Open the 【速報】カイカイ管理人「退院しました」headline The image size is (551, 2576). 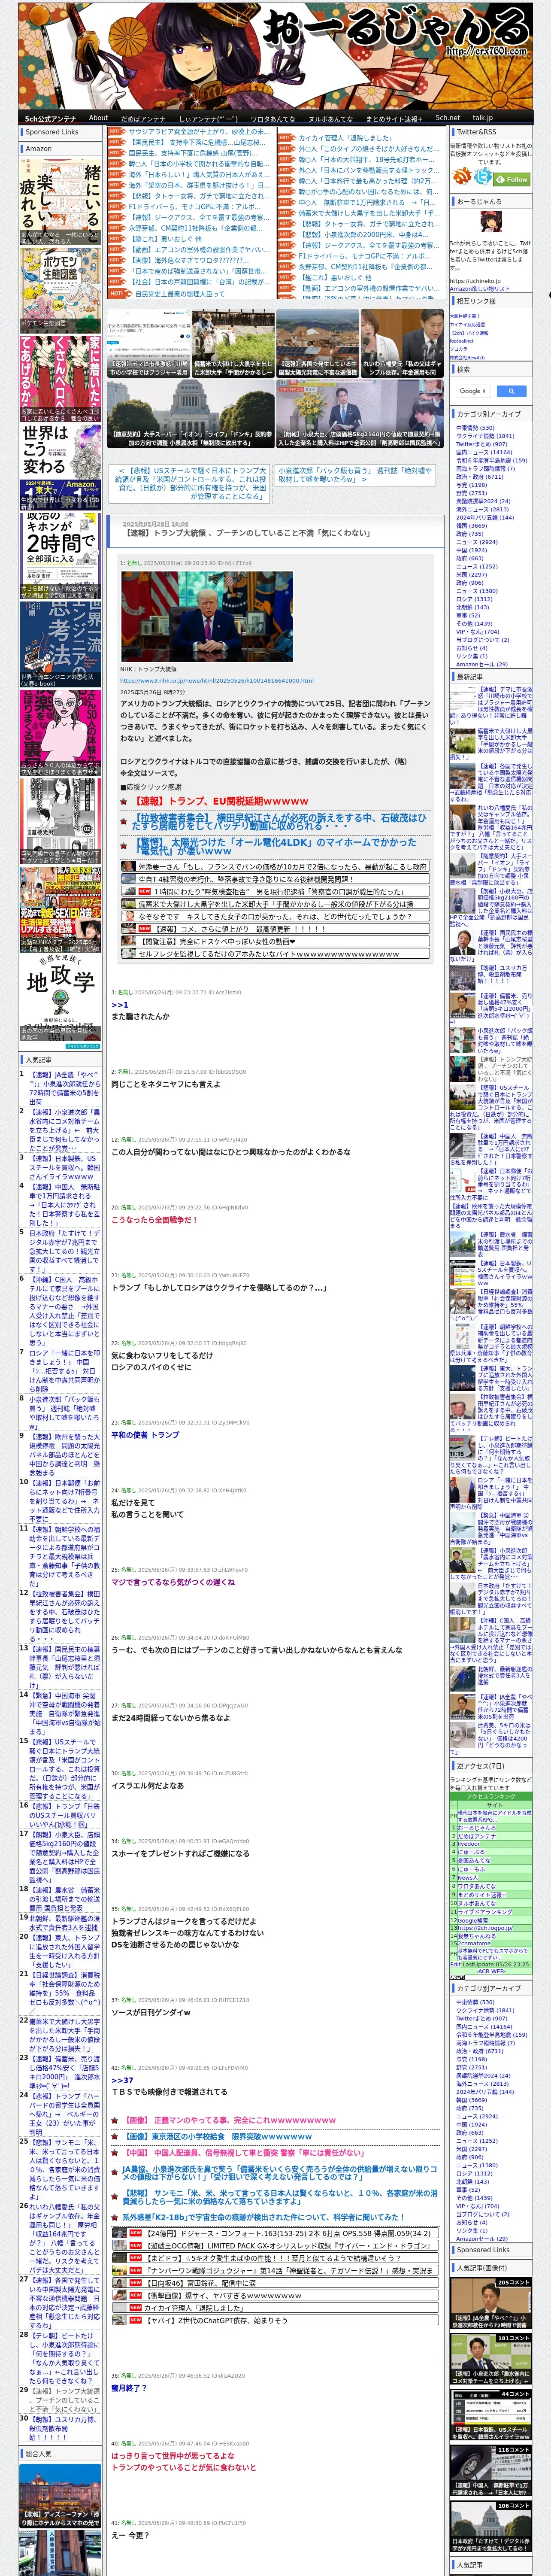[345, 138]
